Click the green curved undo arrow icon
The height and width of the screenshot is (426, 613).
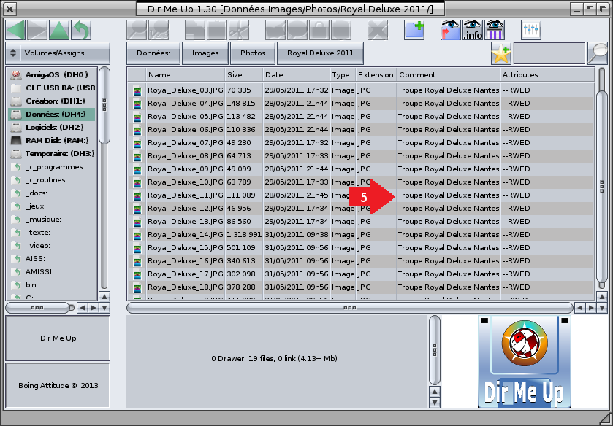tap(81, 30)
